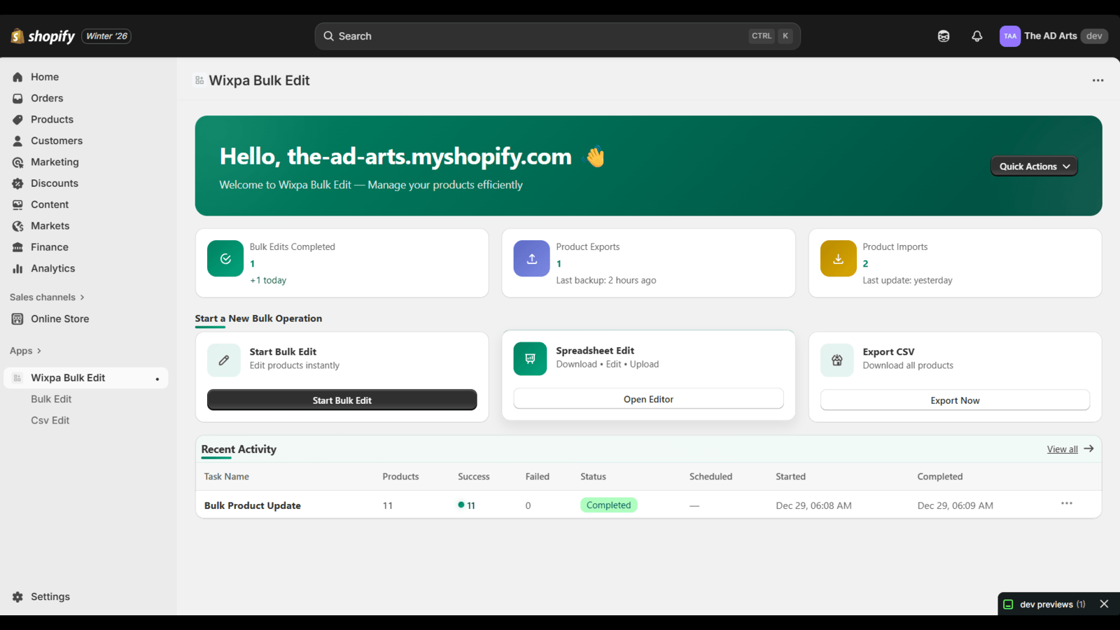Click the Product Exports upload icon

(x=532, y=258)
